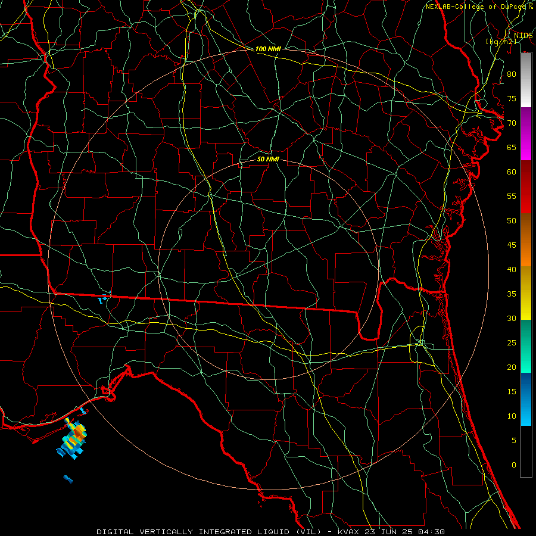Click the NEXLAB-College of DuPage credit text
Viewport: 536px width, 536px height.
click(476, 7)
